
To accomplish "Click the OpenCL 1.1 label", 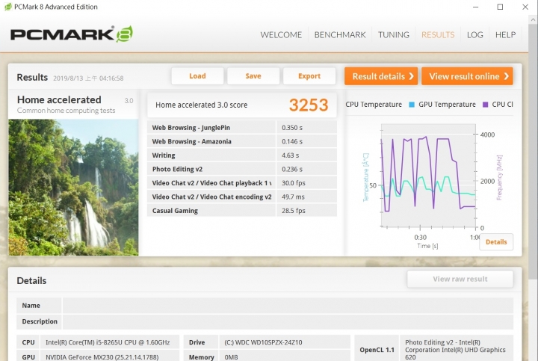I will click(377, 350).
